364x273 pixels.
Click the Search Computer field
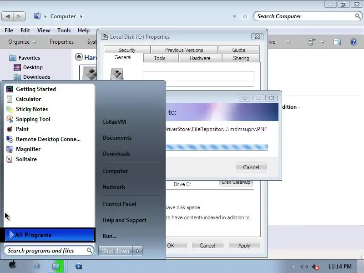[x=308, y=16]
